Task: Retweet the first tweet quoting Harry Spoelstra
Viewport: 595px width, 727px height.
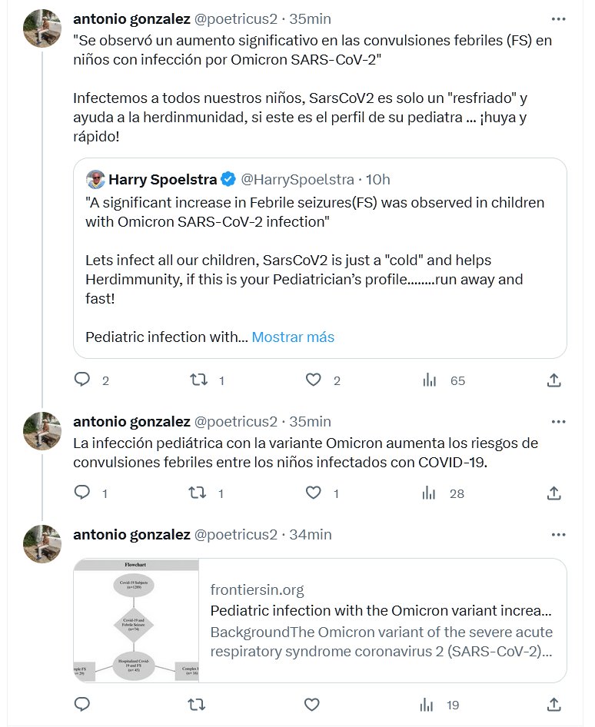Action: [198, 380]
